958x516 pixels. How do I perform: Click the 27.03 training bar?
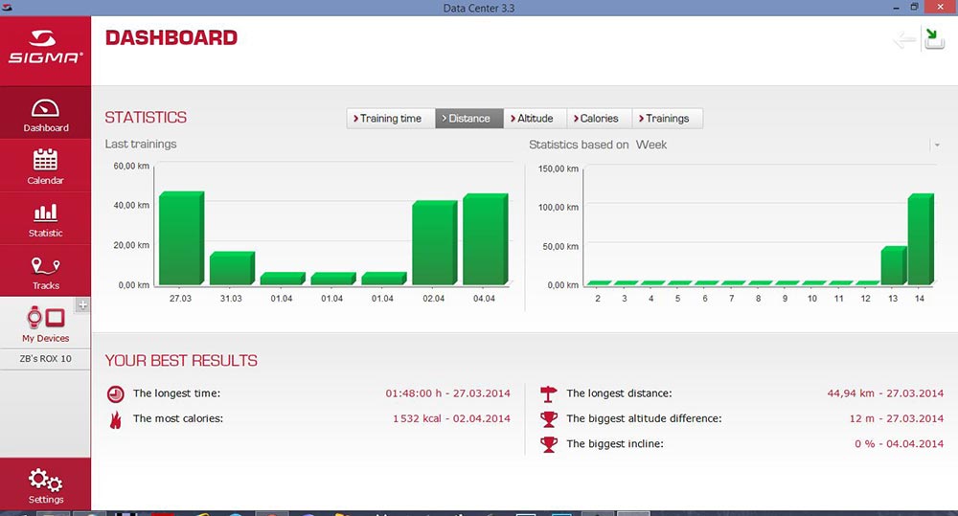point(181,238)
